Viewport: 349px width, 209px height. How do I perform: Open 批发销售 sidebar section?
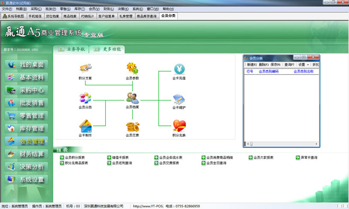(26, 103)
